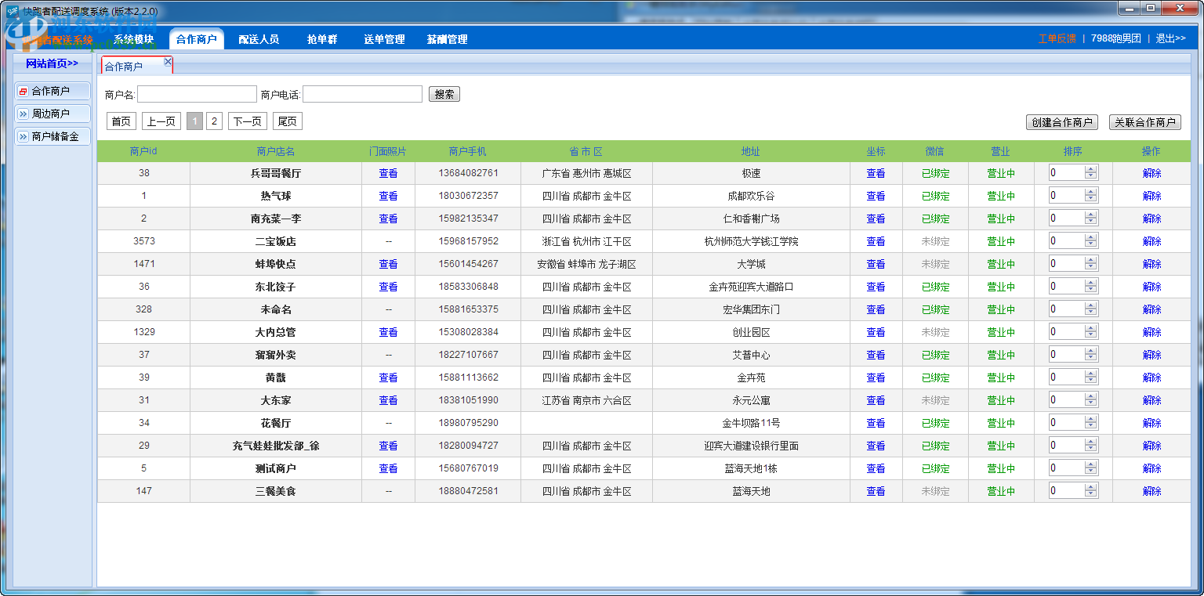Click address 金牛坝路11号

tap(751, 423)
